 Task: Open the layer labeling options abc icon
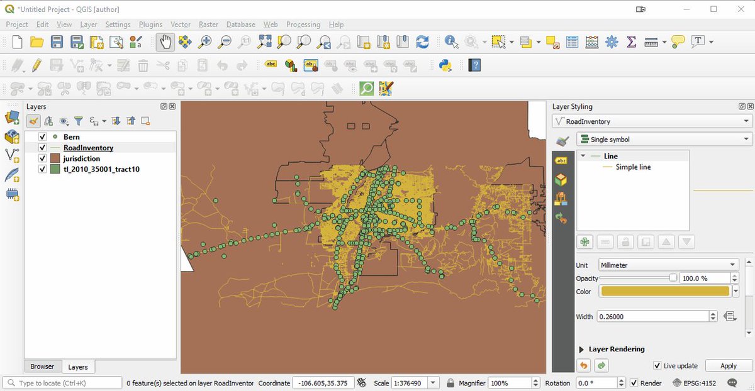(271, 65)
